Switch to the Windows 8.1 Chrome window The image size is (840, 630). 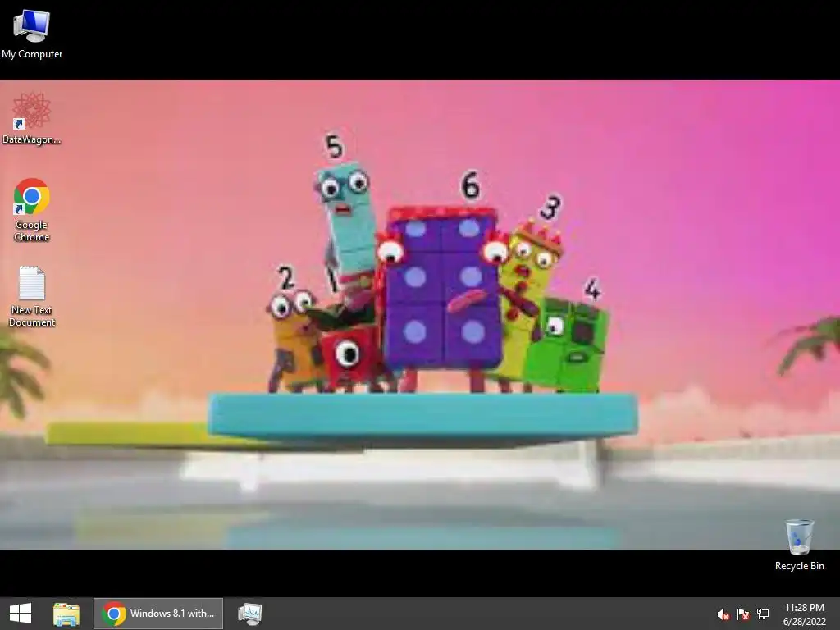coord(158,614)
